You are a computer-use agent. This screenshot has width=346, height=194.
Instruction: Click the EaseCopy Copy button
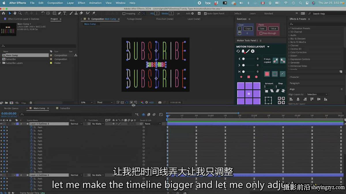248,28
